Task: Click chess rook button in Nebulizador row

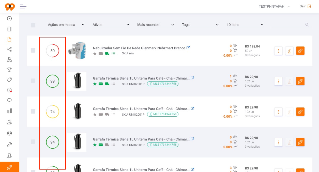Action: click(x=289, y=51)
